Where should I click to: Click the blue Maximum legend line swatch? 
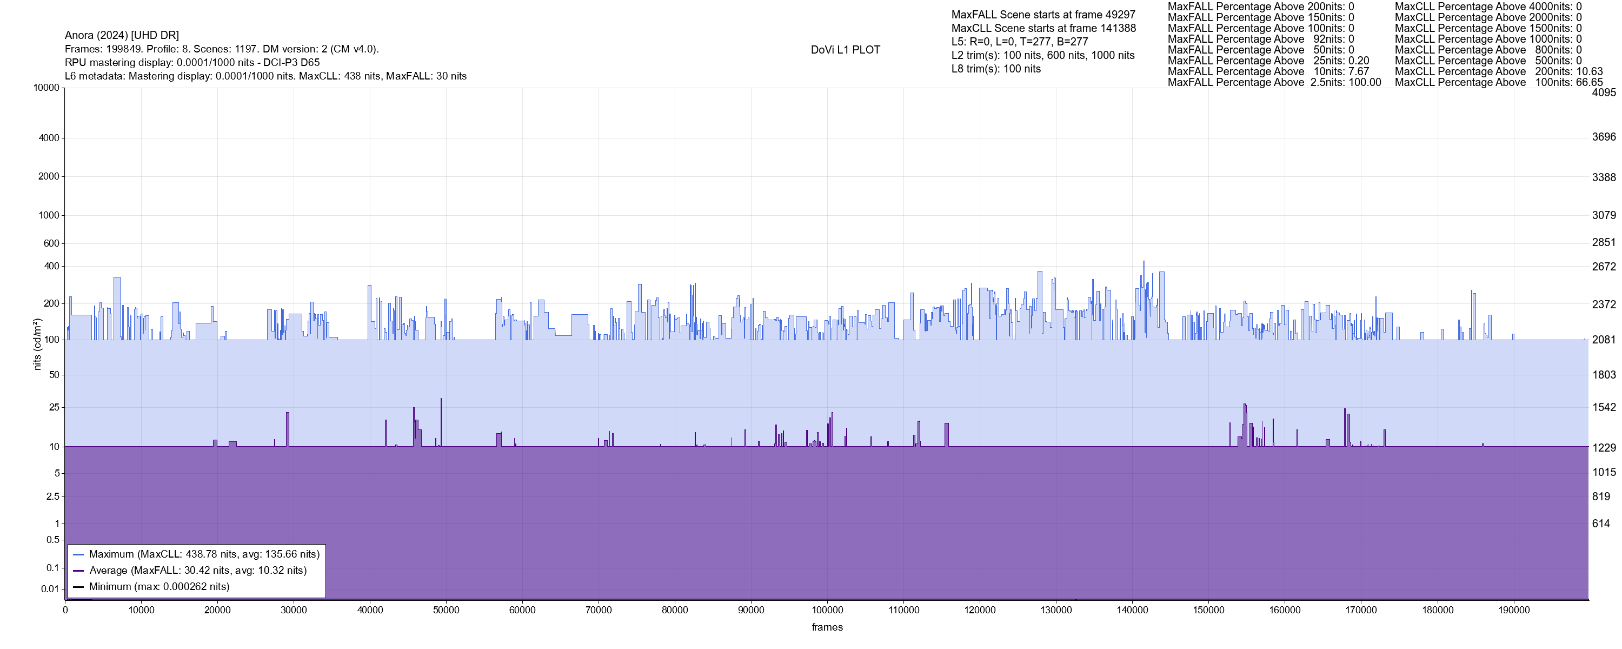79,554
